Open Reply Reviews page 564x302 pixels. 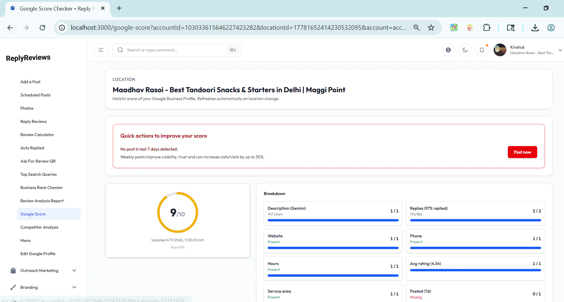tap(33, 121)
